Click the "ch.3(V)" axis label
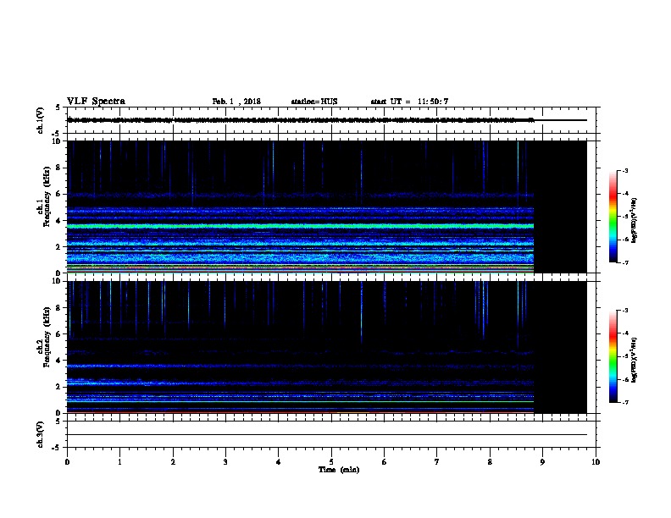The height and width of the screenshot is (518, 671). click(x=40, y=434)
